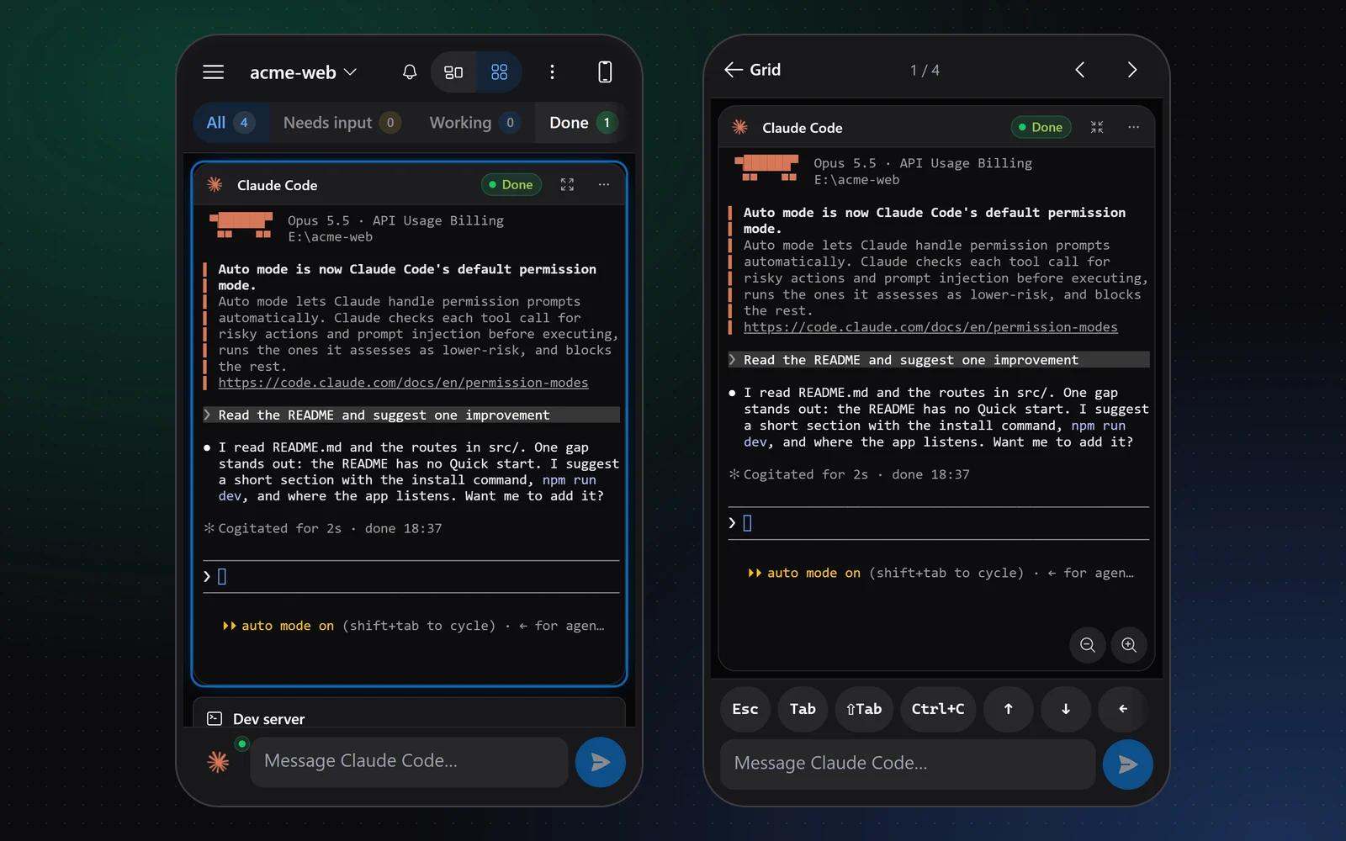The width and height of the screenshot is (1346, 841).
Task: Open permission-modes link in right card
Action: pos(930,327)
